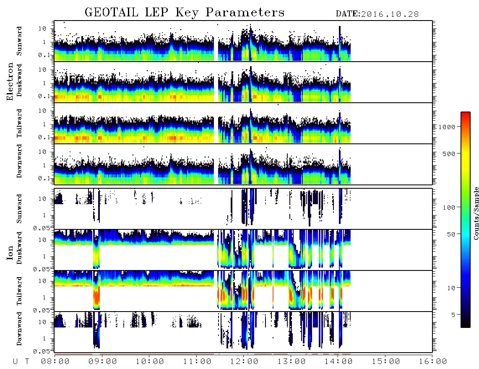This screenshot has height=369, width=479.
Task: Click the Electron 'Duskward' axis label
Action: click(19, 81)
